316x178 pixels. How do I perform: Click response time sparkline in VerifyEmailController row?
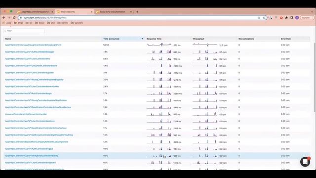coord(159,156)
